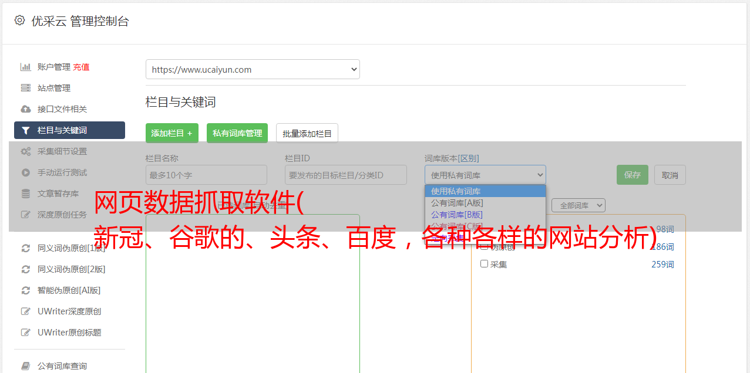The width and height of the screenshot is (750, 373).
Task: Click the 栏目ID input field
Action: [346, 175]
